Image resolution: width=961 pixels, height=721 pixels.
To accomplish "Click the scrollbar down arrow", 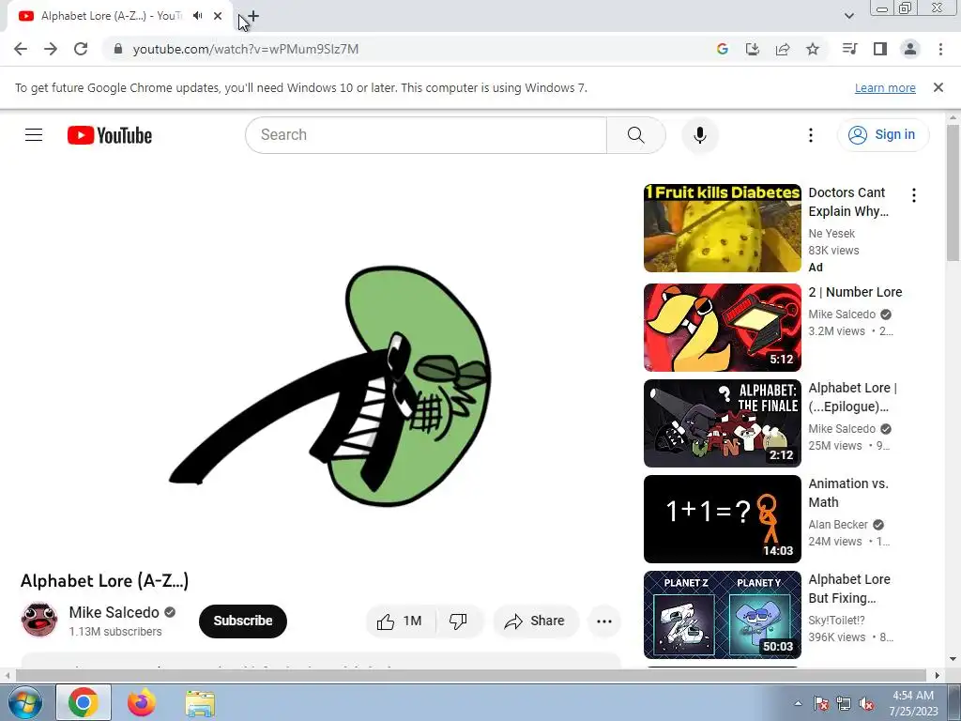I will pyautogui.click(x=953, y=659).
